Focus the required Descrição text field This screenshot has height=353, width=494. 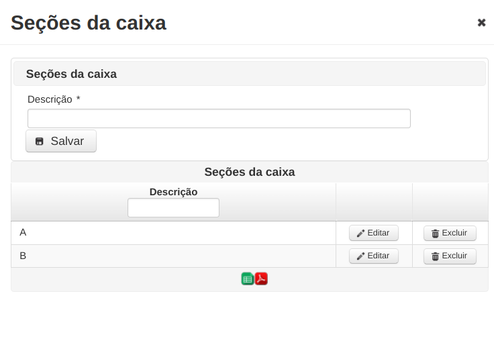(x=219, y=118)
